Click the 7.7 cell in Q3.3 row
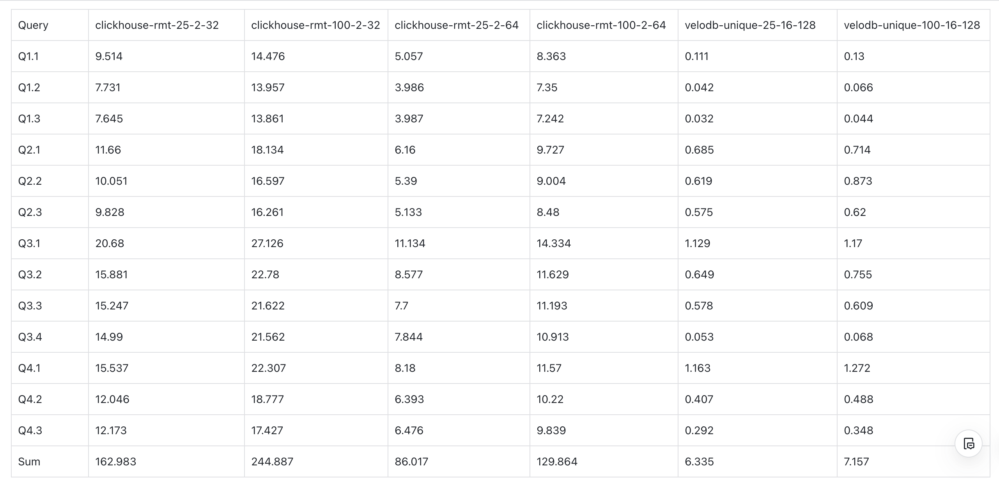The height and width of the screenshot is (479, 999). pyautogui.click(x=401, y=306)
